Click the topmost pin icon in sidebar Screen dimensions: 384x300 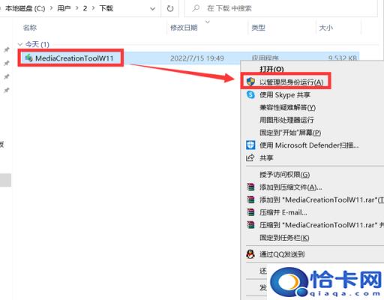6,49
